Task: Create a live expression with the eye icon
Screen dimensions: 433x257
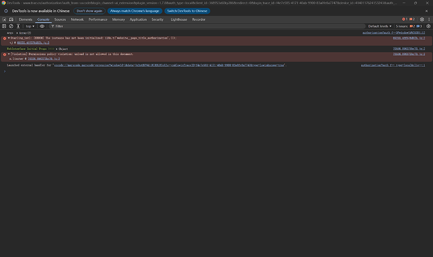Action: pos(42,26)
